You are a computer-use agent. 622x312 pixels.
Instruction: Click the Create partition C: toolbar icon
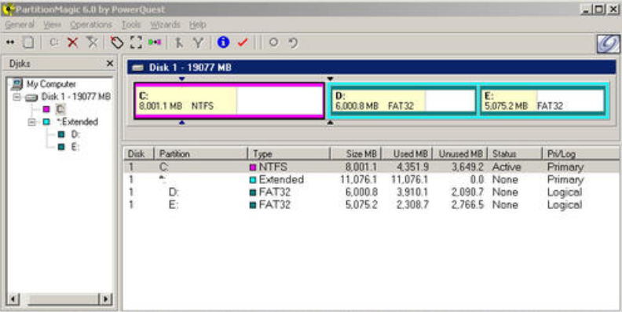coord(54,42)
